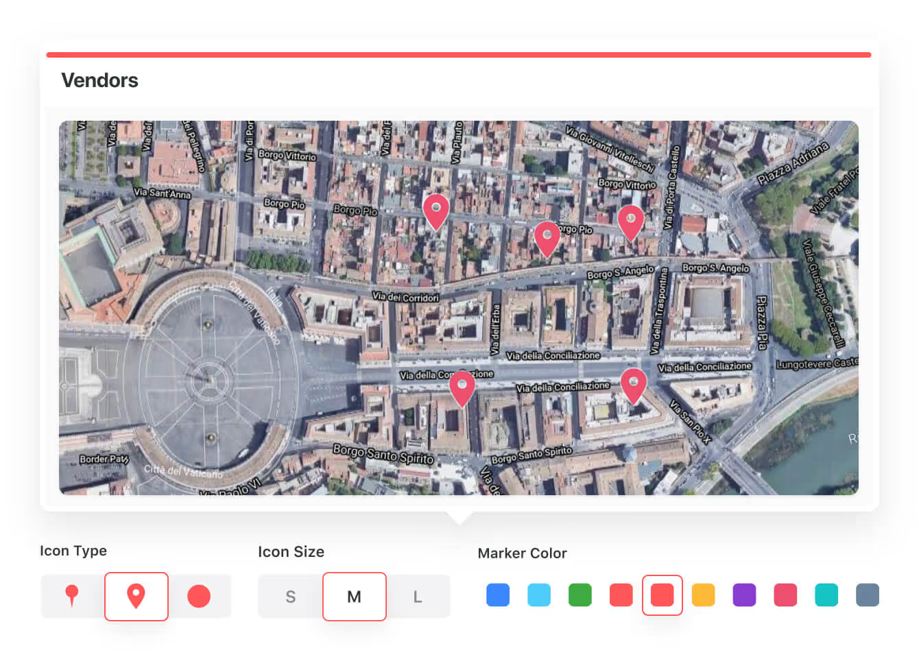919x668 pixels.
Task: Click the left marker on Via della Conciliazione
Action: pyautogui.click(x=462, y=387)
